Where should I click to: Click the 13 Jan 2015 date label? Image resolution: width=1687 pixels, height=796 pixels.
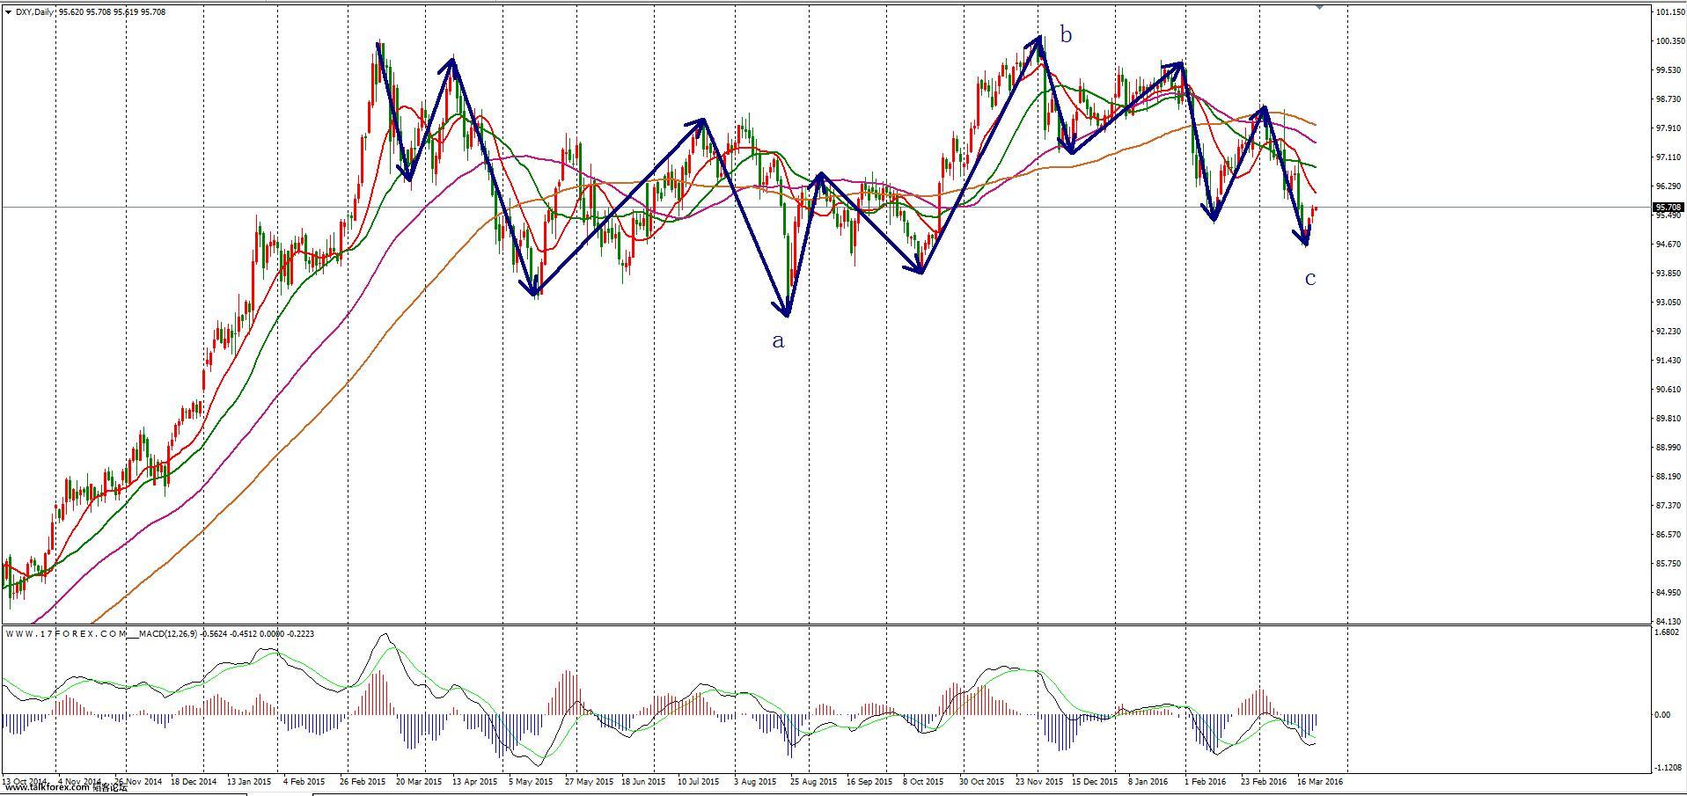[249, 781]
